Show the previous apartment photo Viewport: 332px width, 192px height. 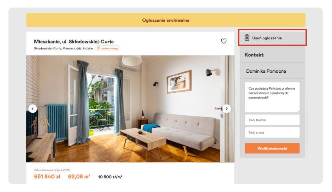coord(32,108)
